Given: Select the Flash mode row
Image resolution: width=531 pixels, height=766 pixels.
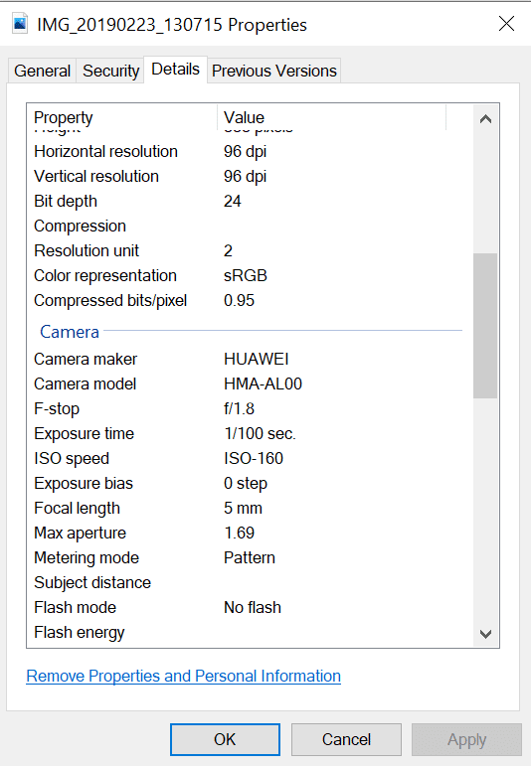Looking at the screenshot, I should pyautogui.click(x=247, y=607).
